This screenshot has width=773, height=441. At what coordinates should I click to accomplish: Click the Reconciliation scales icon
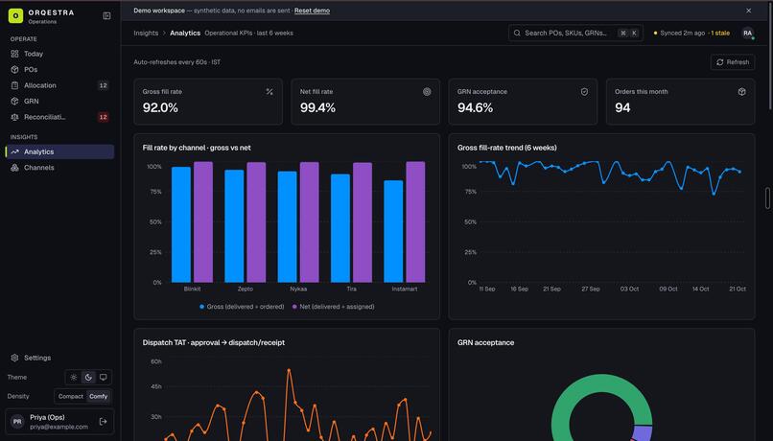[x=14, y=117]
